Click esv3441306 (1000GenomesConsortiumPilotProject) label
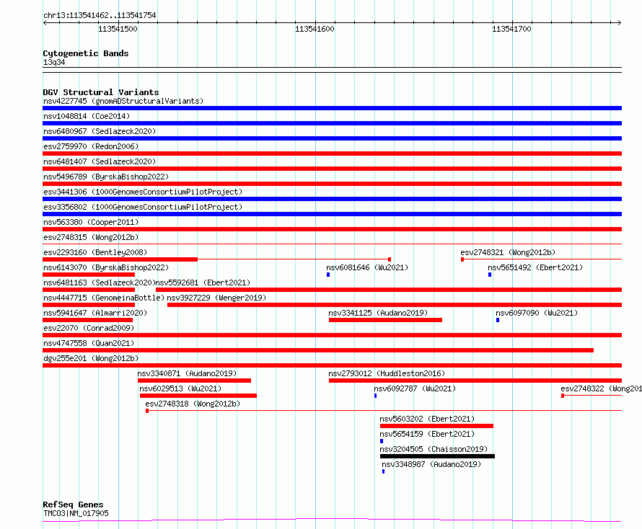This screenshot has height=529, width=642. tap(143, 192)
